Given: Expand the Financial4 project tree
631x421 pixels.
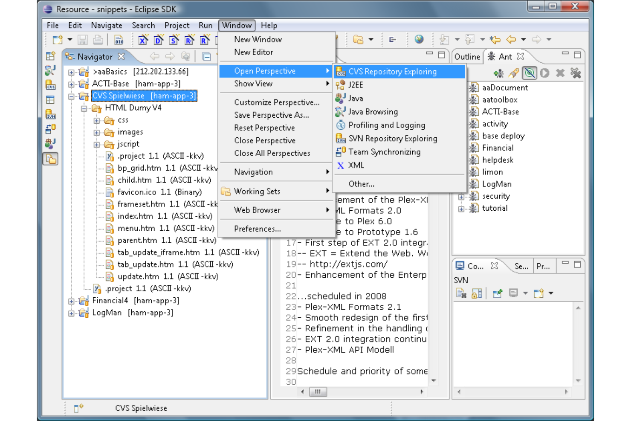Looking at the screenshot, I should [71, 301].
